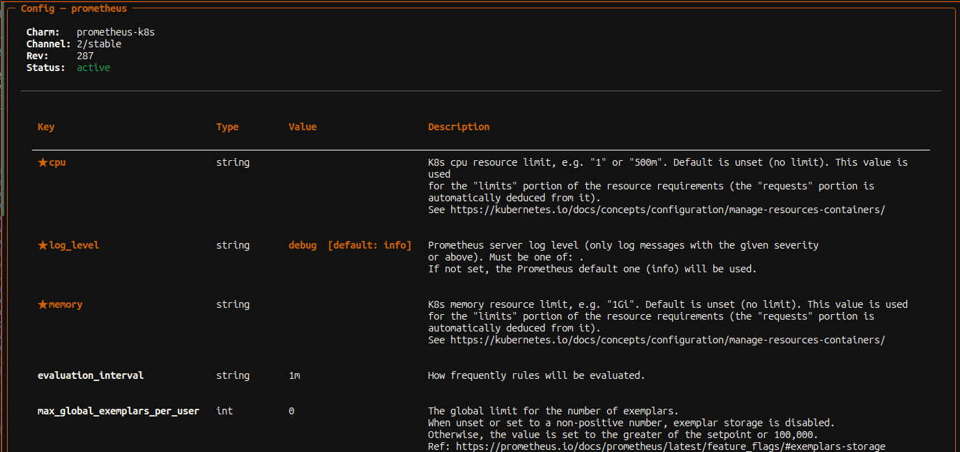This screenshot has height=452, width=960.
Task: Click the star icon beside cpu
Action: (43, 162)
